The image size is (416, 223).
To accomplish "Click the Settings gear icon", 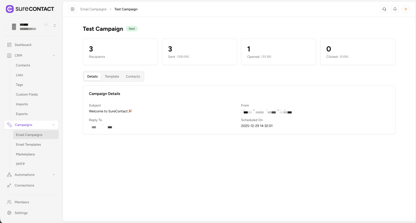I will 9,213.
